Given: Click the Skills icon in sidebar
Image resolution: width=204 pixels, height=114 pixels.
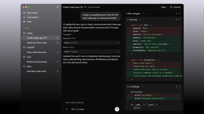Looking at the screenshot, I should (x=24, y=22).
